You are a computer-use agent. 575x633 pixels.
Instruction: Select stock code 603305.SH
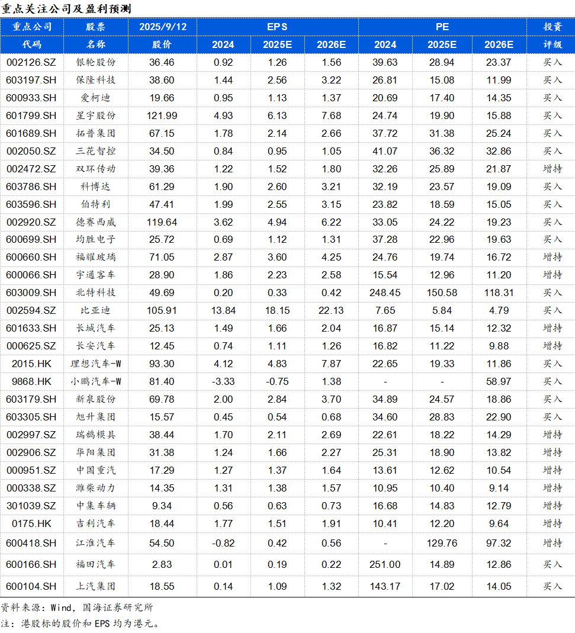[x=31, y=417]
